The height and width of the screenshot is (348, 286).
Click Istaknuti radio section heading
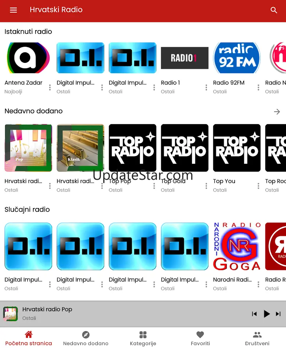28,32
